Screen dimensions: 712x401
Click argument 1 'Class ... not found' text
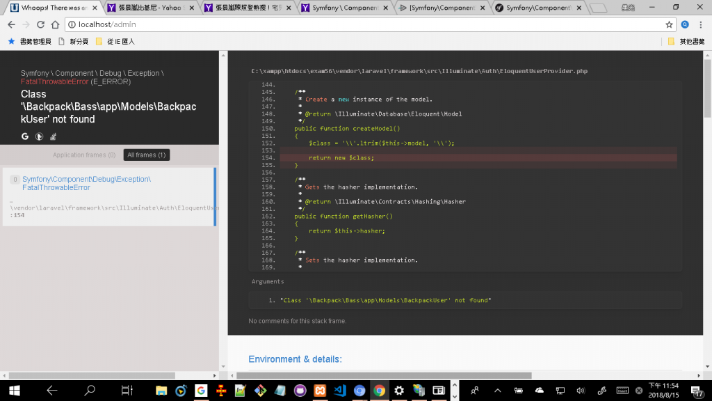click(x=385, y=300)
